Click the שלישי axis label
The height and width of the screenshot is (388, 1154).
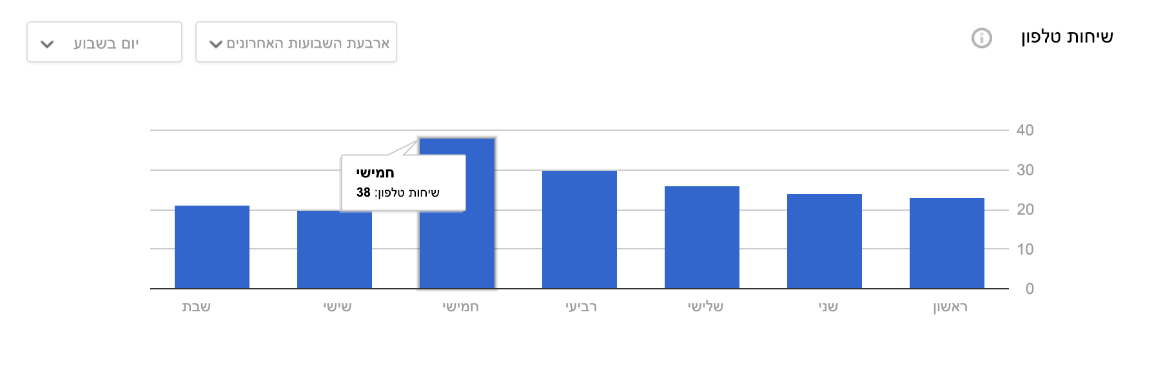[705, 307]
